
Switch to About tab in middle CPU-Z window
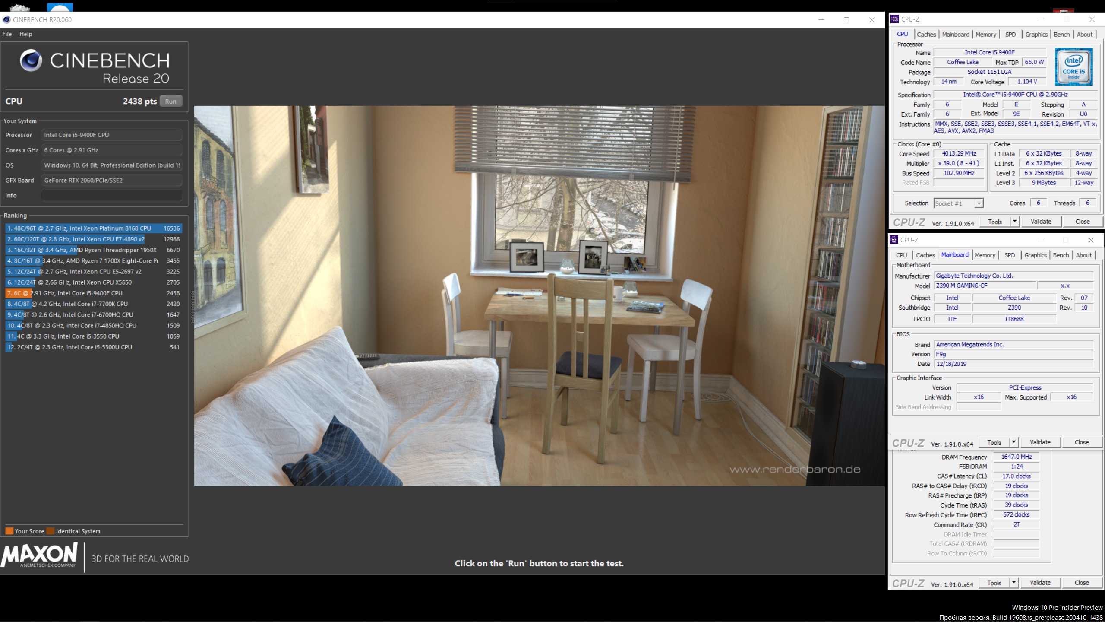1084,255
